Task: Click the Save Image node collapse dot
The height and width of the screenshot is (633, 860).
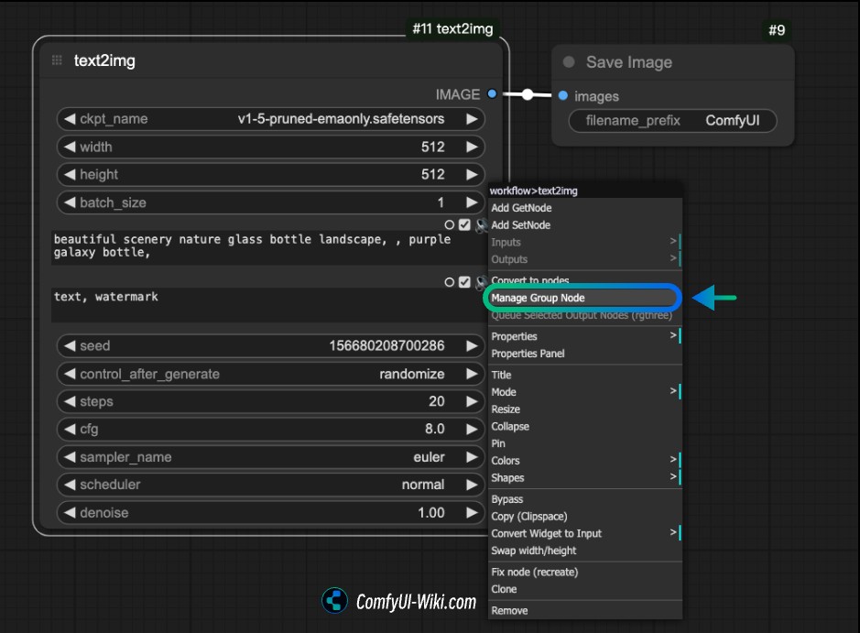Action: [569, 62]
